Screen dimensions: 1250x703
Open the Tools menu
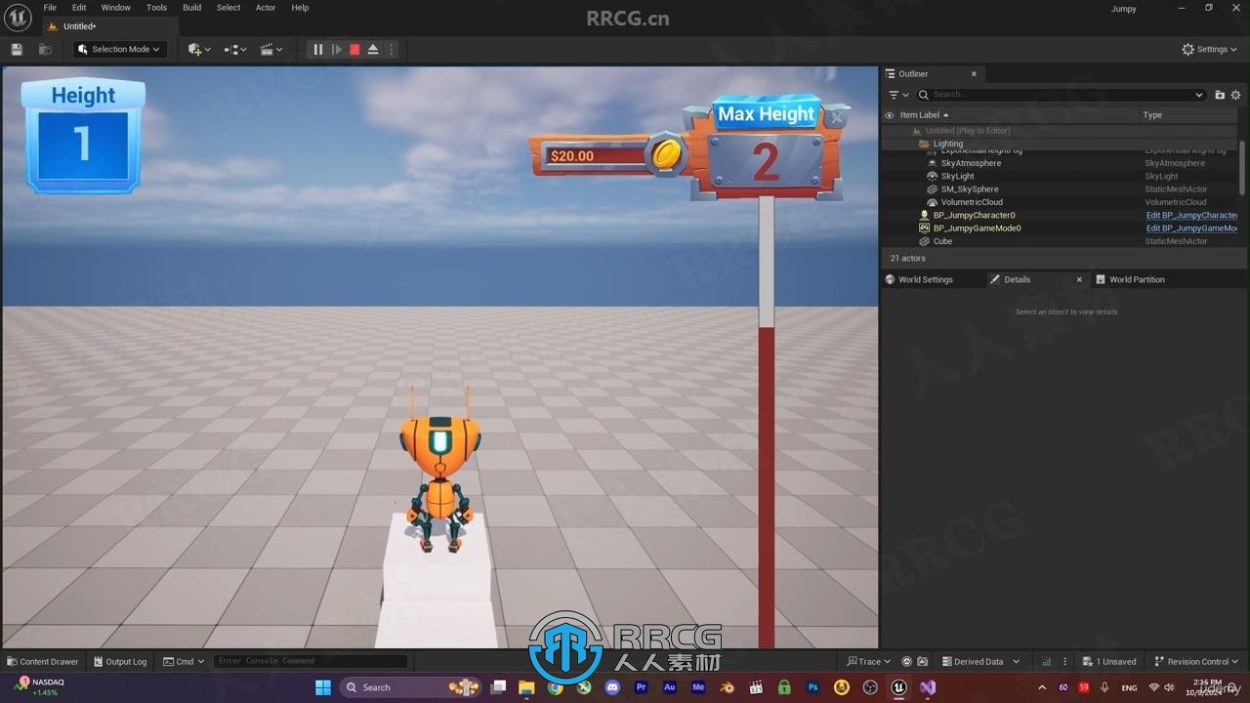156,8
